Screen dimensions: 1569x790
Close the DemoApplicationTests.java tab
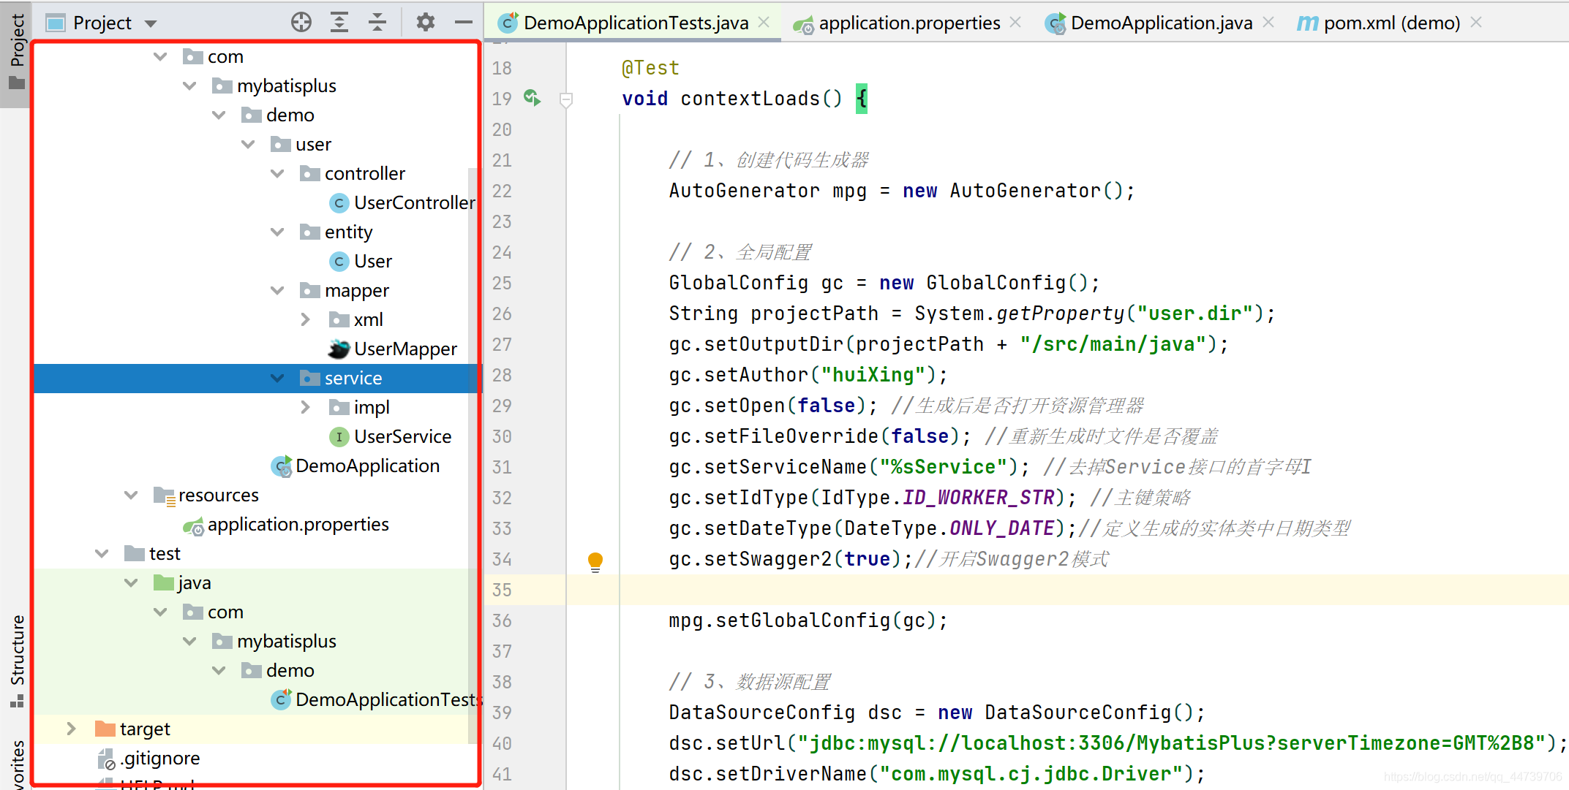764,23
